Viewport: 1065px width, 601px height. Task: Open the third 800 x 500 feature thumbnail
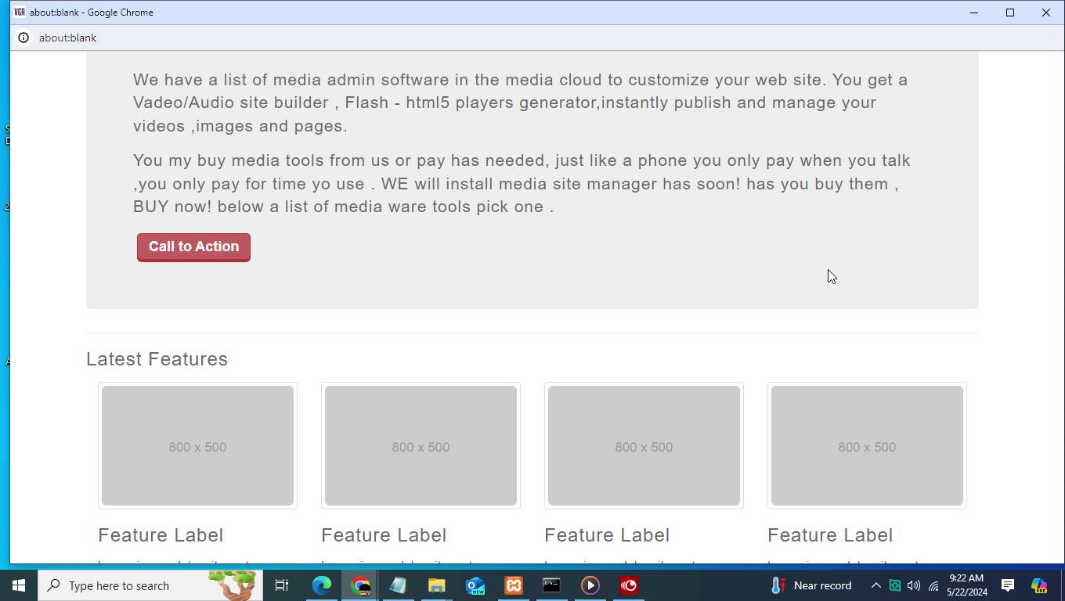click(644, 445)
